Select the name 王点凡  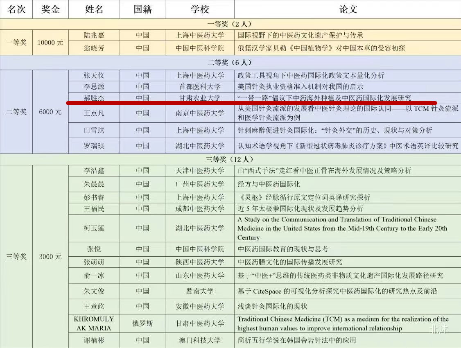(x=94, y=113)
